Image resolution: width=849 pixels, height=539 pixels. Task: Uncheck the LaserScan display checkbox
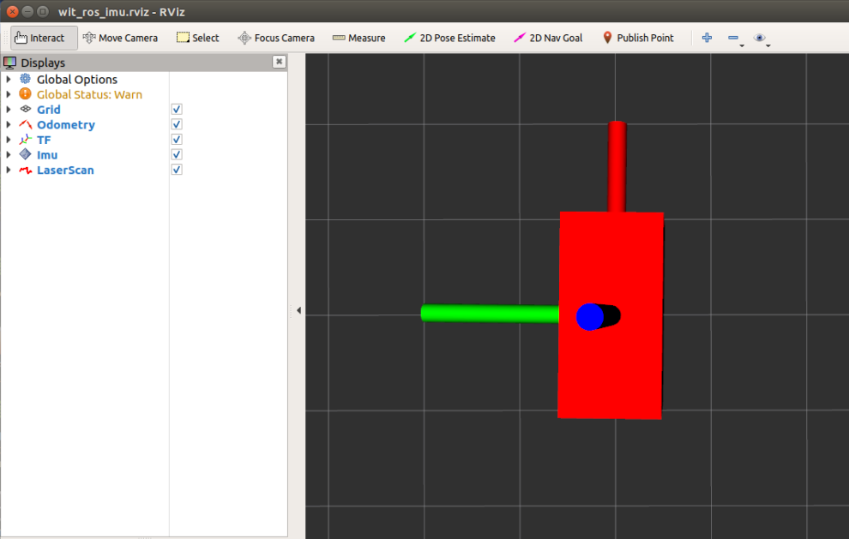pos(177,170)
